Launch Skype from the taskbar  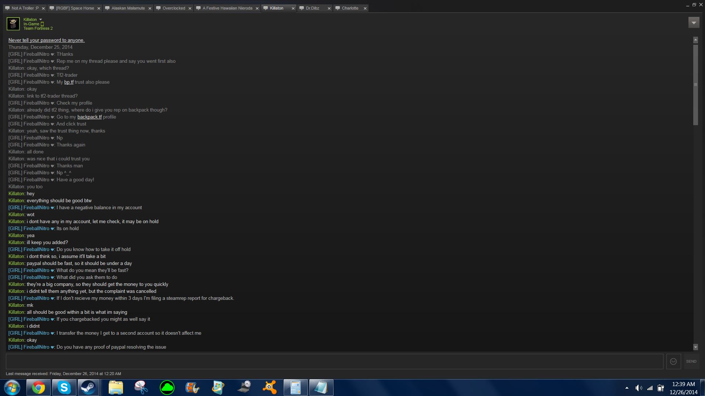[64, 388]
